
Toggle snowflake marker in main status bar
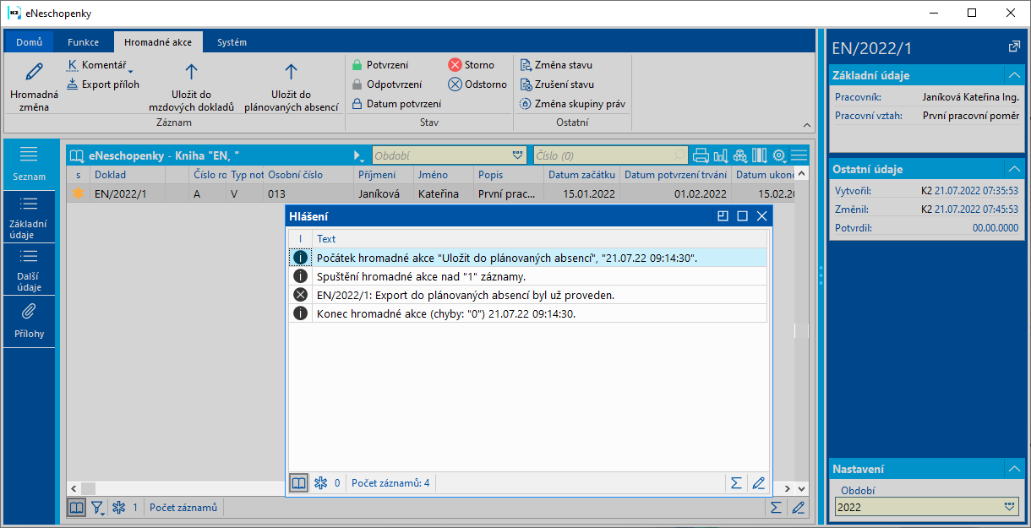[x=119, y=508]
